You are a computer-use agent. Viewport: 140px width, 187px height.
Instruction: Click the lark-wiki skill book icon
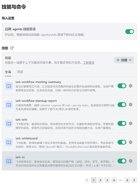point(9,123)
